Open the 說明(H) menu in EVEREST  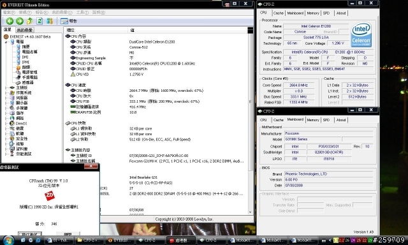point(99,12)
